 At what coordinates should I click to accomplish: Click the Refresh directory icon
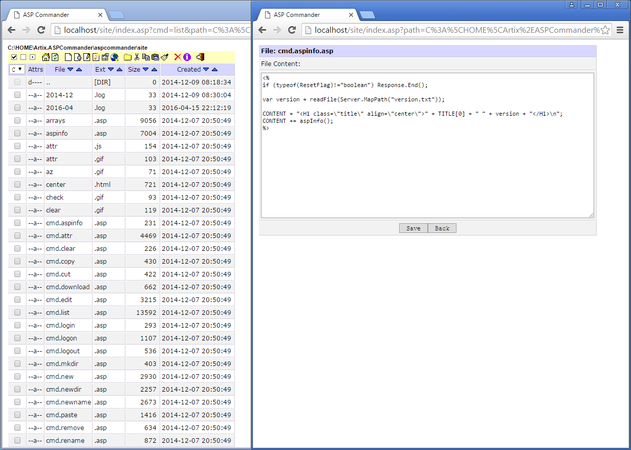(55, 57)
